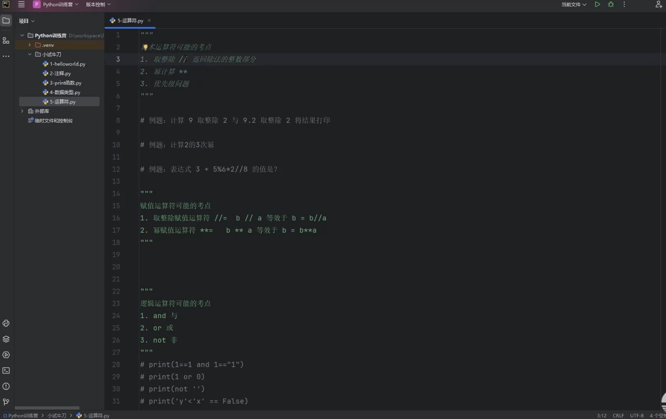The height and width of the screenshot is (419, 666).
Task: Open the Terminal tool window
Action: coord(6,370)
